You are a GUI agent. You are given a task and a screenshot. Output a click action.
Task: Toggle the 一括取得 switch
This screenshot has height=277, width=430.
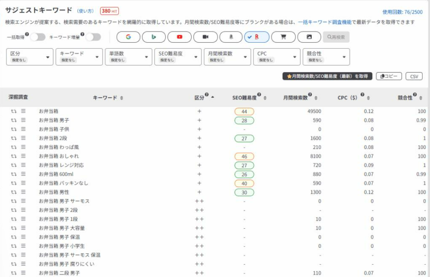coord(38,37)
